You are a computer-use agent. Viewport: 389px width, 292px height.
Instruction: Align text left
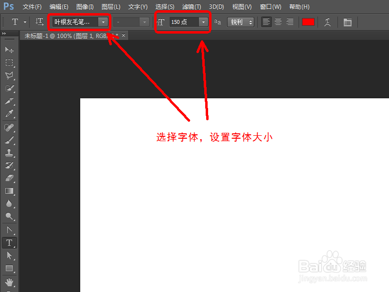point(266,22)
